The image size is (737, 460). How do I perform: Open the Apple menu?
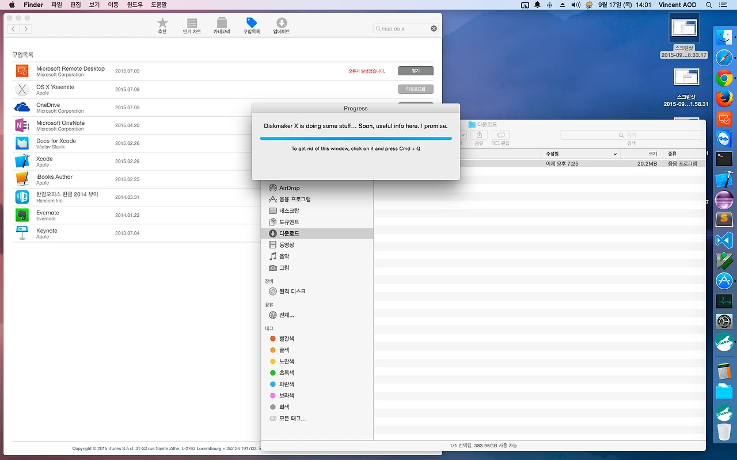click(12, 5)
